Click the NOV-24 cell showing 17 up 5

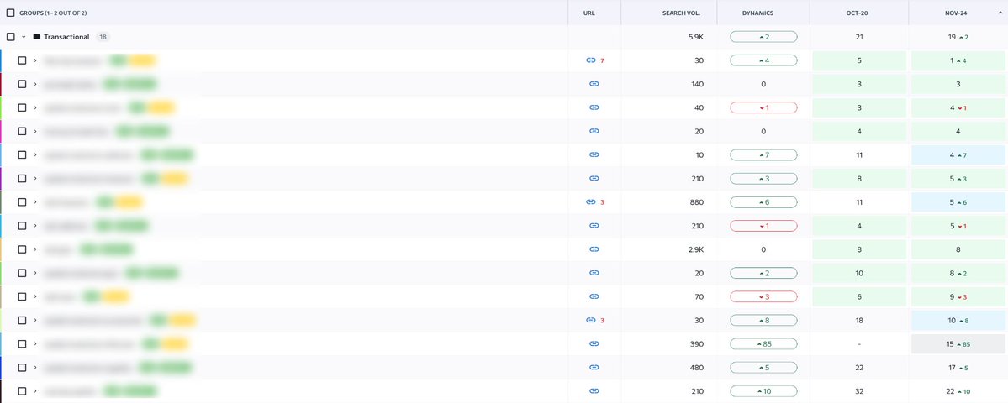click(x=958, y=368)
